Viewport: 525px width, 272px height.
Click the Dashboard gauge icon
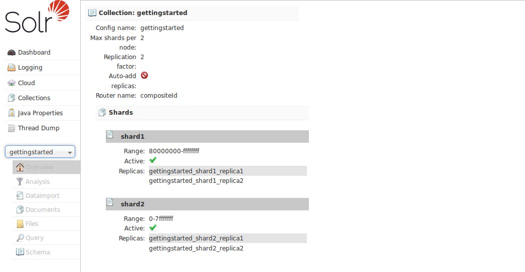coord(12,53)
